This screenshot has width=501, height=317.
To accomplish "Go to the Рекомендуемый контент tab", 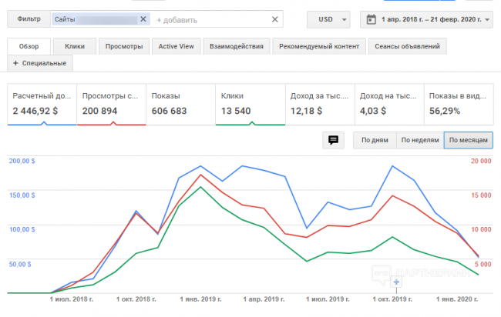I will 320,46.
